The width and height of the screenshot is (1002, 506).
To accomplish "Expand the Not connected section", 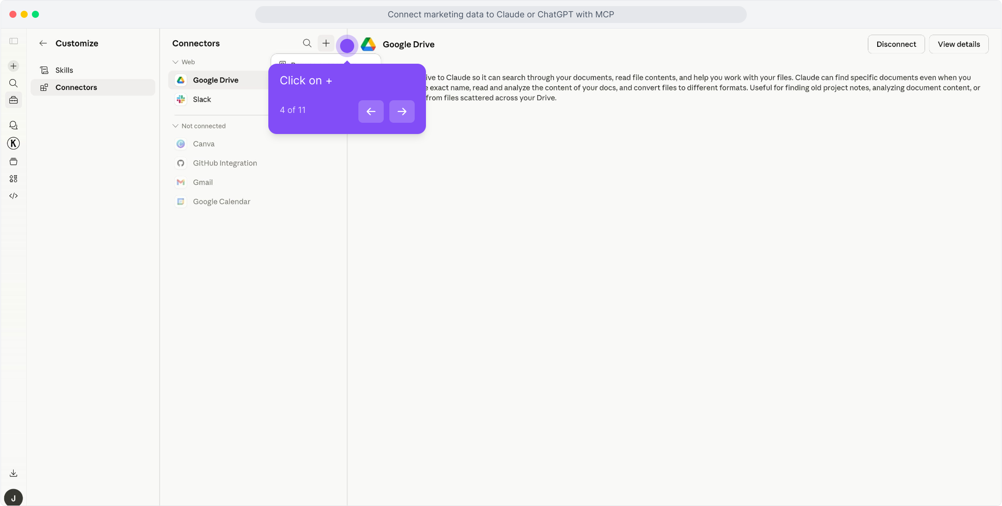I will point(175,126).
